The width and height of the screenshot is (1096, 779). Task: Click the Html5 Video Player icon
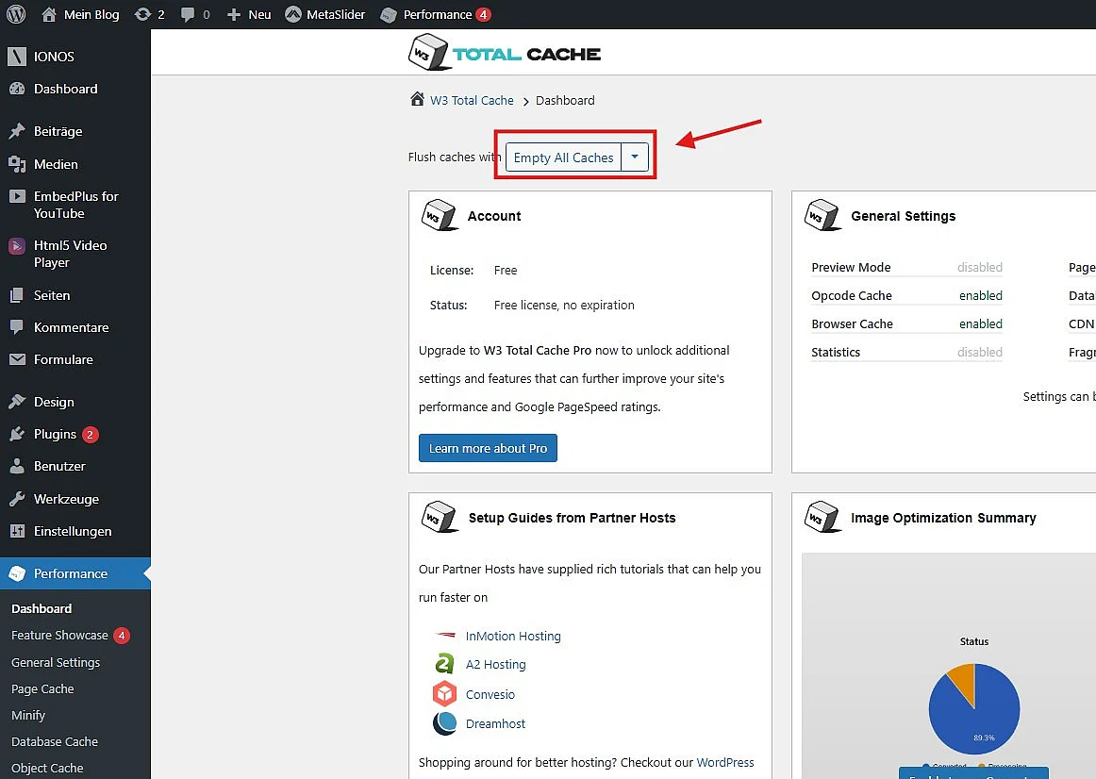[x=17, y=246]
